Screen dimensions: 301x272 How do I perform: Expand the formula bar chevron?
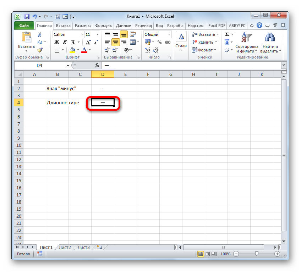284,65
